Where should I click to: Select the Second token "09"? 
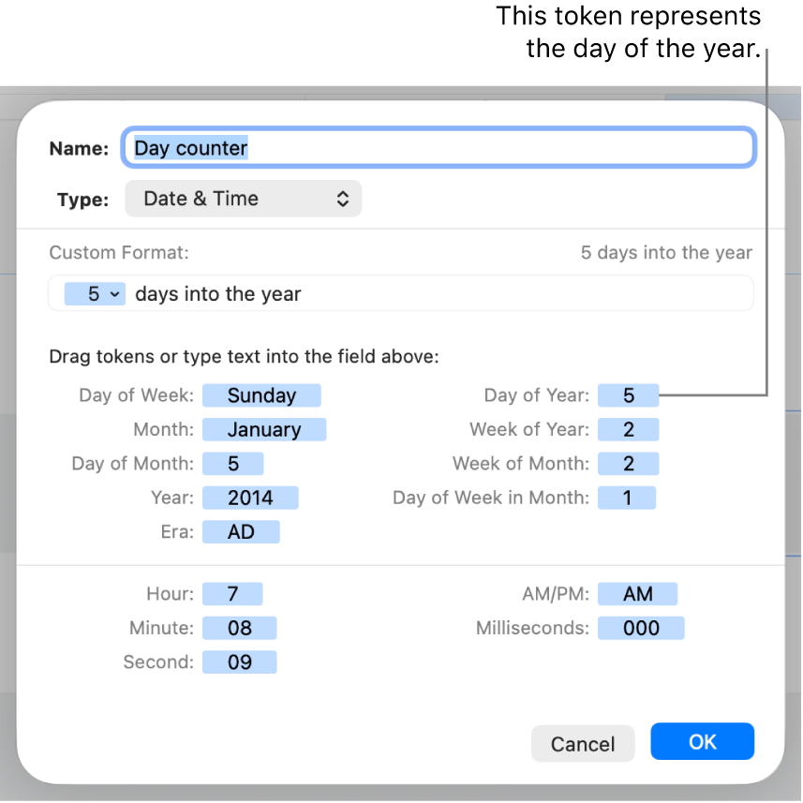point(239,662)
